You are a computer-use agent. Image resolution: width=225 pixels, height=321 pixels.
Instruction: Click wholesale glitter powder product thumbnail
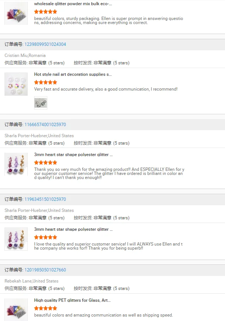point(16,13)
